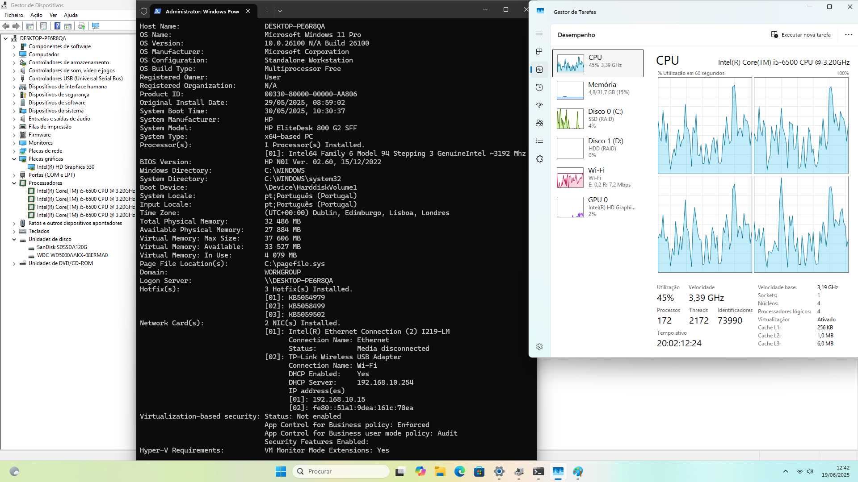This screenshot has width=858, height=482.
Task: Open the Ver menu in Gestor de Dispositivos
Action: click(53, 15)
